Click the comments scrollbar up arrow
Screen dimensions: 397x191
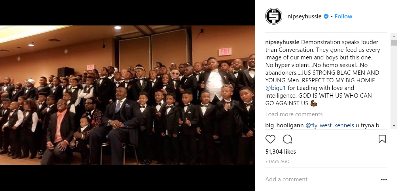(x=394, y=36)
